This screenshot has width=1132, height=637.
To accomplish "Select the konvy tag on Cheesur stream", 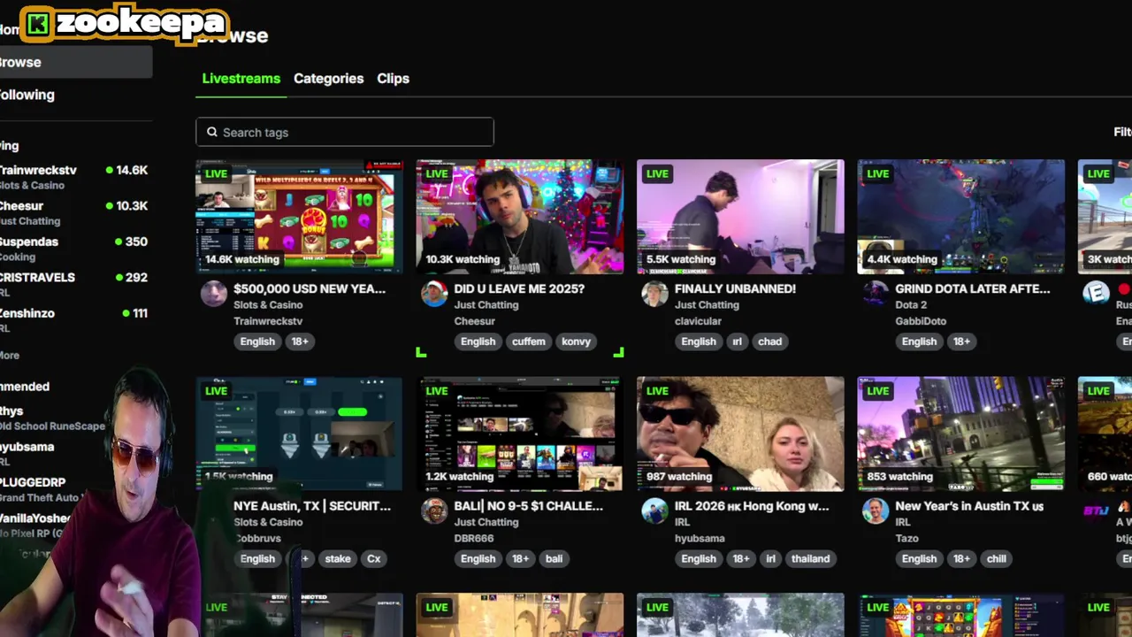I will click(576, 342).
